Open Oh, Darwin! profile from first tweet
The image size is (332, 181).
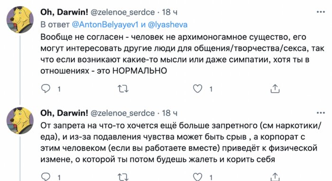click(64, 12)
